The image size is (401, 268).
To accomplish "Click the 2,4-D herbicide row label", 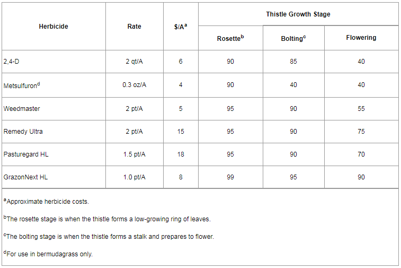I will click(11, 62).
